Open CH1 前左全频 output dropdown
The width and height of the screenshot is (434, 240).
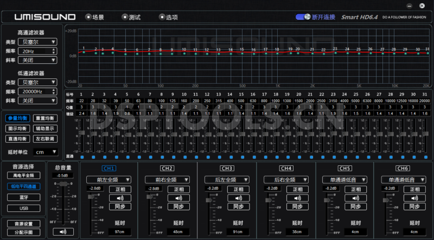tap(108, 180)
